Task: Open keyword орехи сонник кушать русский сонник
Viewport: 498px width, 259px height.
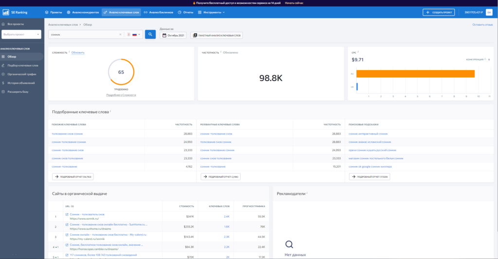Action: tap(372, 151)
